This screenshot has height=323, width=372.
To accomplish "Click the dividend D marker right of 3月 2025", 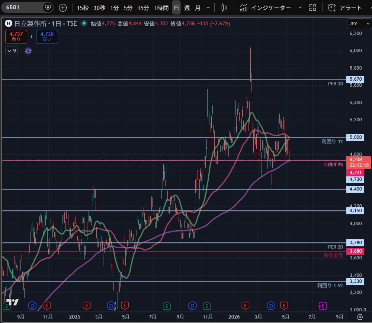I will (x=111, y=306).
